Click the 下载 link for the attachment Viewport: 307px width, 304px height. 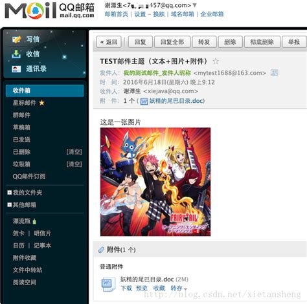(126, 288)
